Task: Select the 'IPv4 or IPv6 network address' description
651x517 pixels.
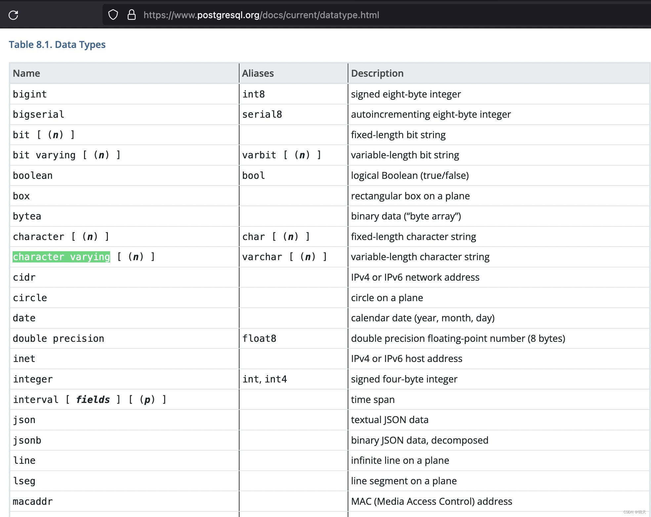Action: coord(415,277)
